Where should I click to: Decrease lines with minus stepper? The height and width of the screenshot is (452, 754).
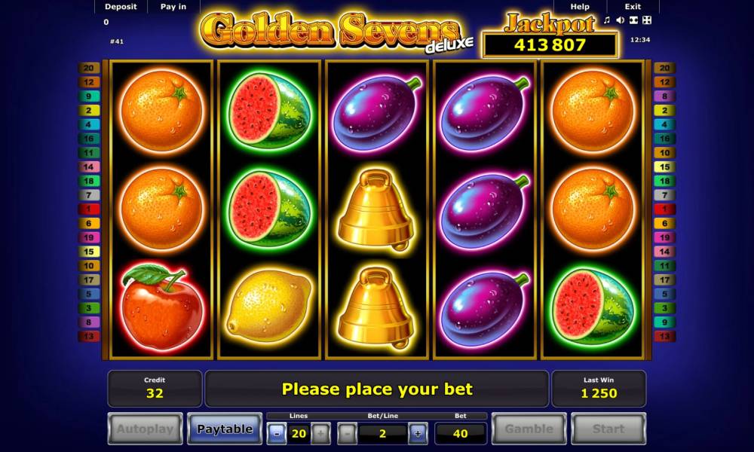click(x=277, y=433)
